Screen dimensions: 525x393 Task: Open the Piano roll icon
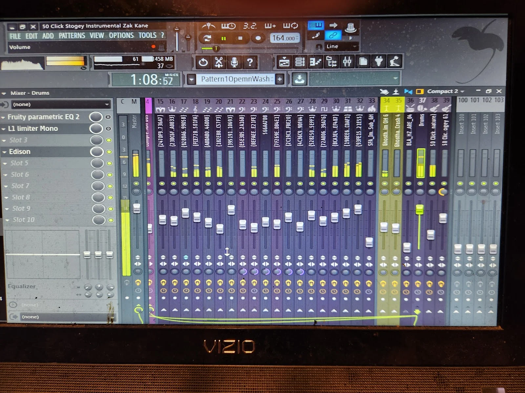click(x=316, y=62)
